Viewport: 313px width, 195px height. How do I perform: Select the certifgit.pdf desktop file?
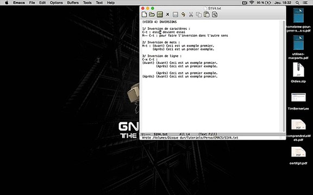coord(298,155)
